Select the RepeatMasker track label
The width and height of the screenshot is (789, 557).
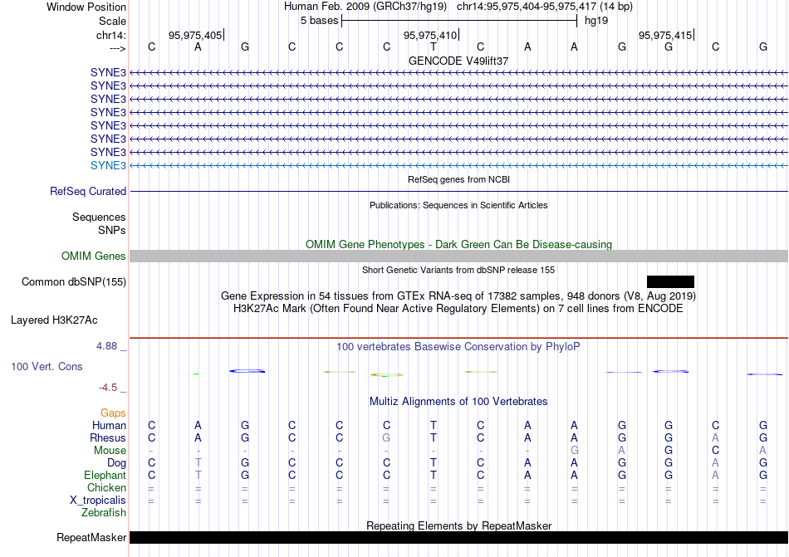coord(91,537)
